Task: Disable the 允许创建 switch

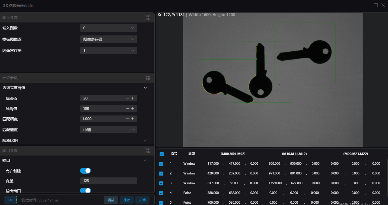Action: click(85, 171)
